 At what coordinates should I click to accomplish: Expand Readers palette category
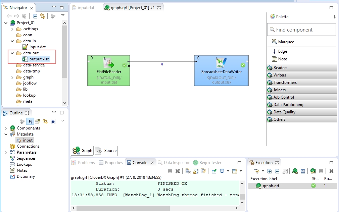click(x=302, y=68)
